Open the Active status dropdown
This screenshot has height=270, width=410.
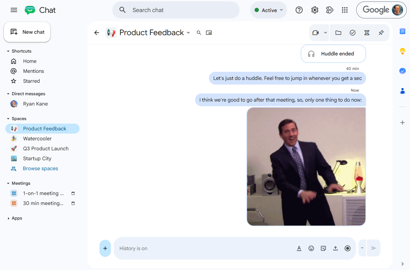(x=268, y=10)
